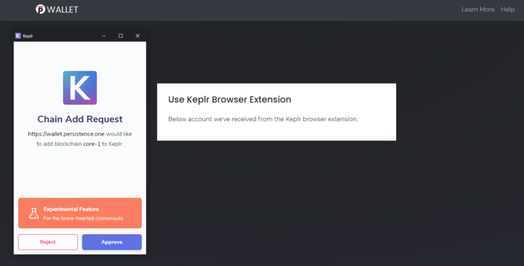This screenshot has height=266, width=524.
Task: Click the https://wallet.persistence.one URL text
Action: click(x=66, y=134)
